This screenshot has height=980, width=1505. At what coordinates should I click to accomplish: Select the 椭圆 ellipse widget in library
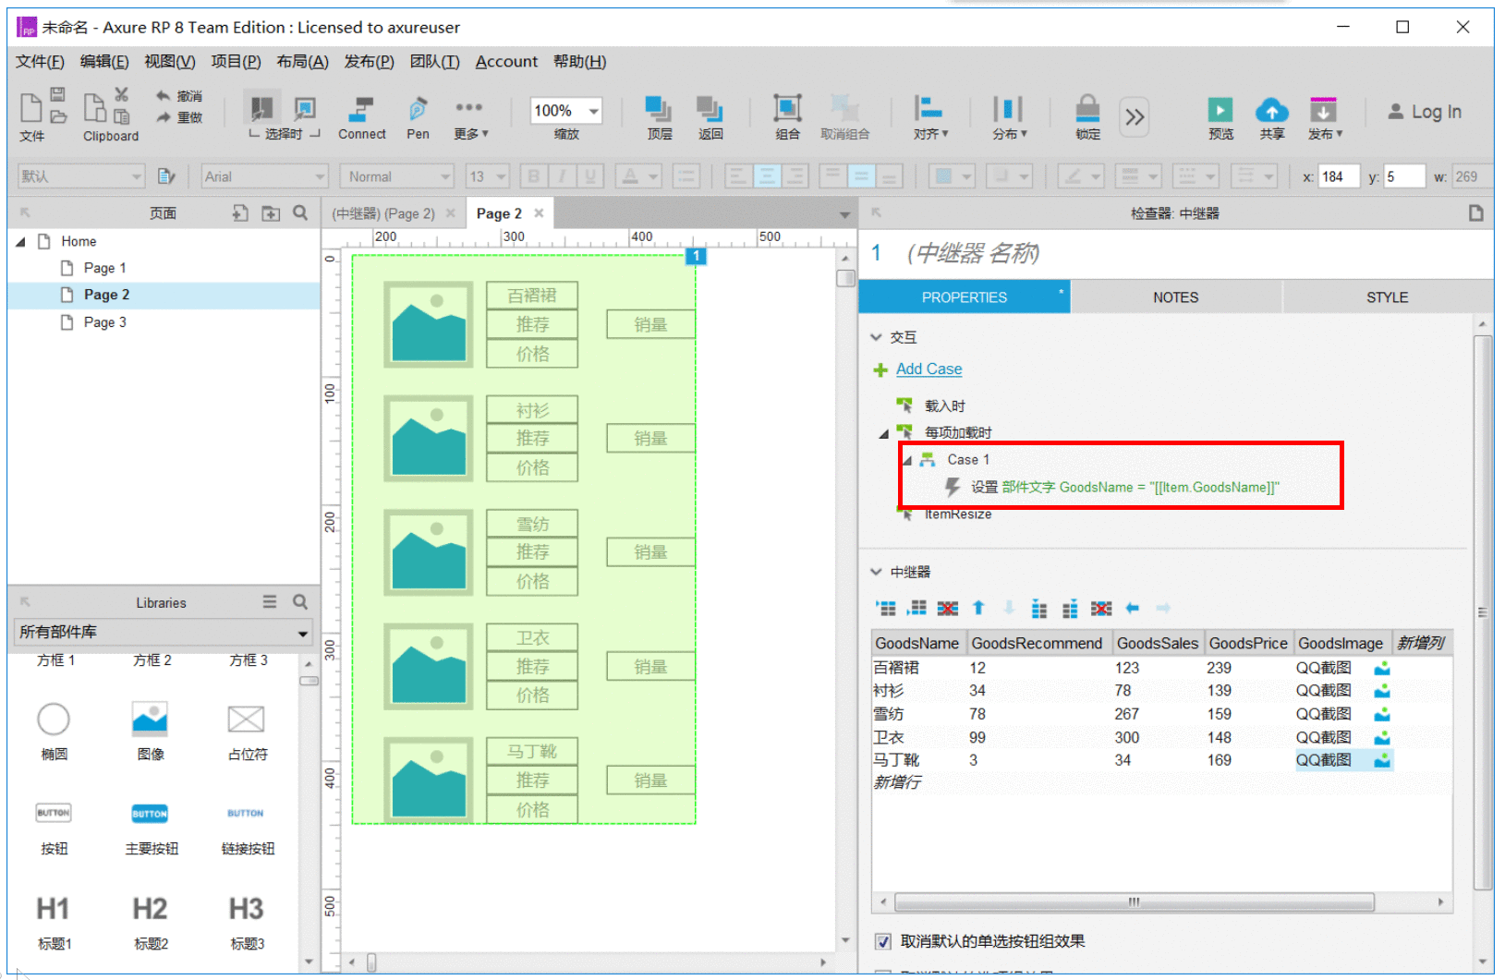tap(54, 719)
